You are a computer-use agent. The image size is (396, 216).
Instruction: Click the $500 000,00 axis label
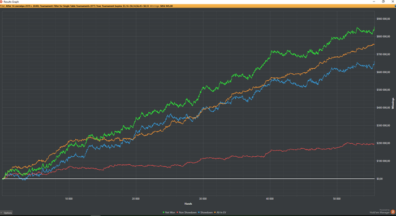(383, 90)
